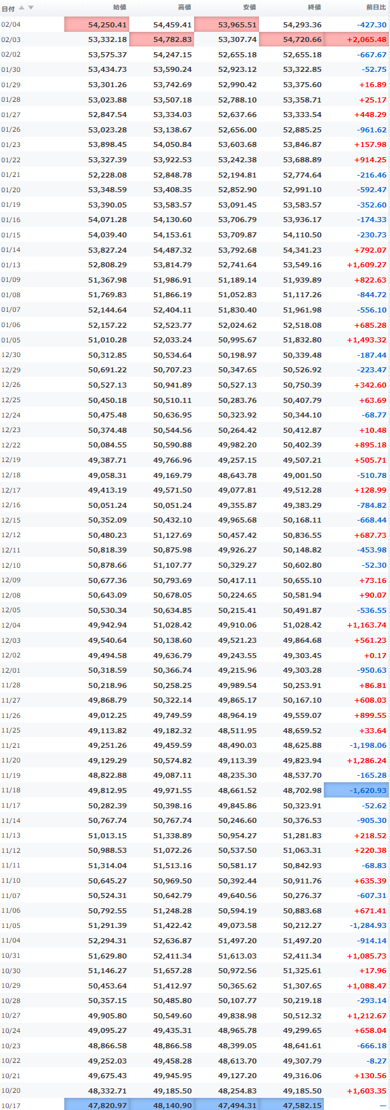Viewport: 390px width, 1110px height.
Task: Click the -427.30 change cell
Action: 372,25
